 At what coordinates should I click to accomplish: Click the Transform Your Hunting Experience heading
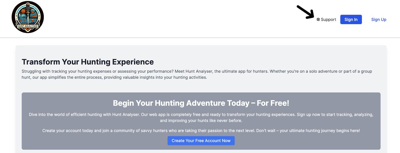(x=88, y=62)
